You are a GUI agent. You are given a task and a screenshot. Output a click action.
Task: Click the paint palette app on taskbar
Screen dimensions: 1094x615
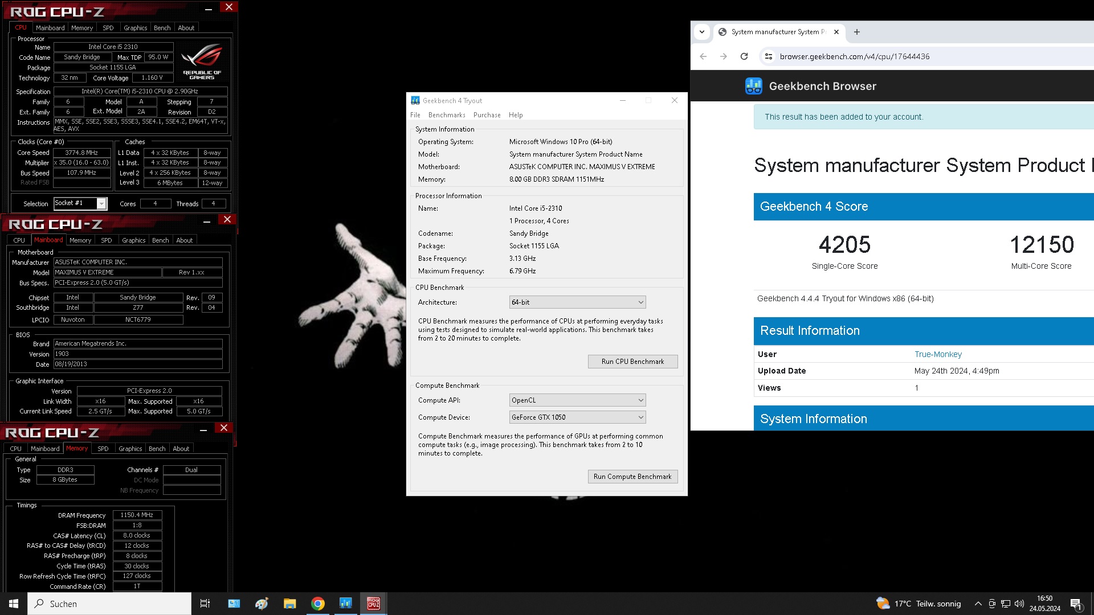click(262, 604)
